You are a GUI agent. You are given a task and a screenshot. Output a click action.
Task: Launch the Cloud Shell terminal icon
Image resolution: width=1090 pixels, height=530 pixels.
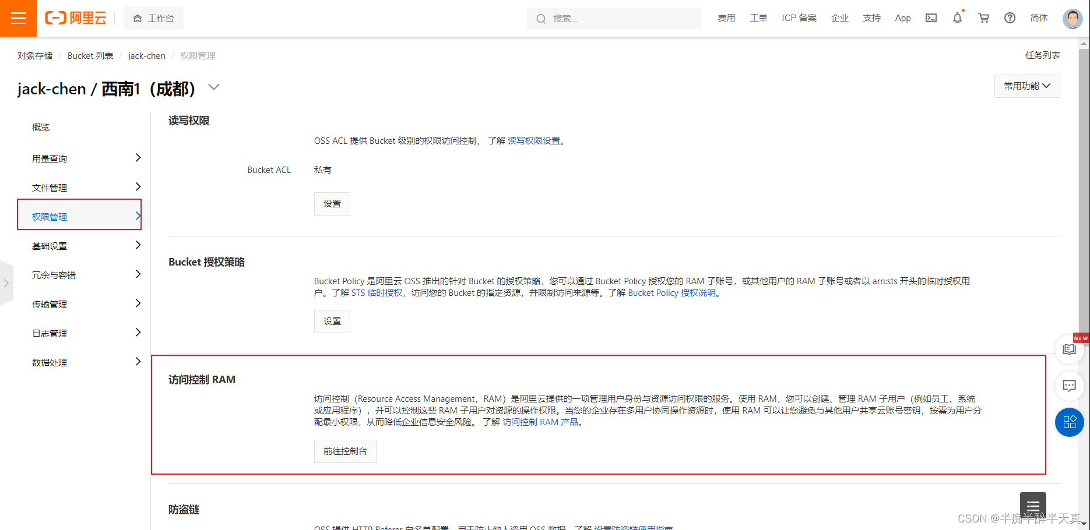click(931, 18)
